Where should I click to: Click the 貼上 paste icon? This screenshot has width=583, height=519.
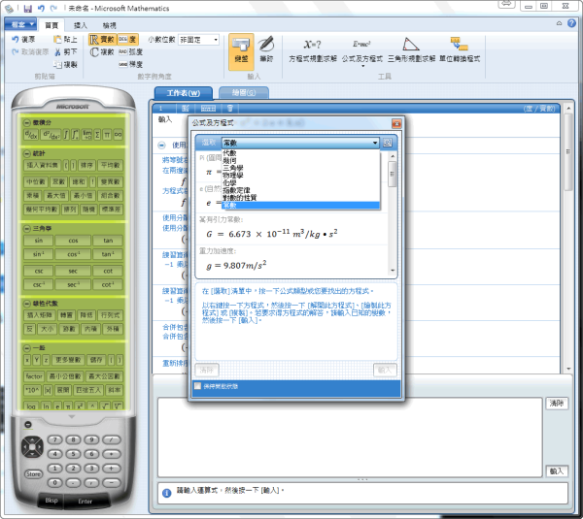coord(66,40)
